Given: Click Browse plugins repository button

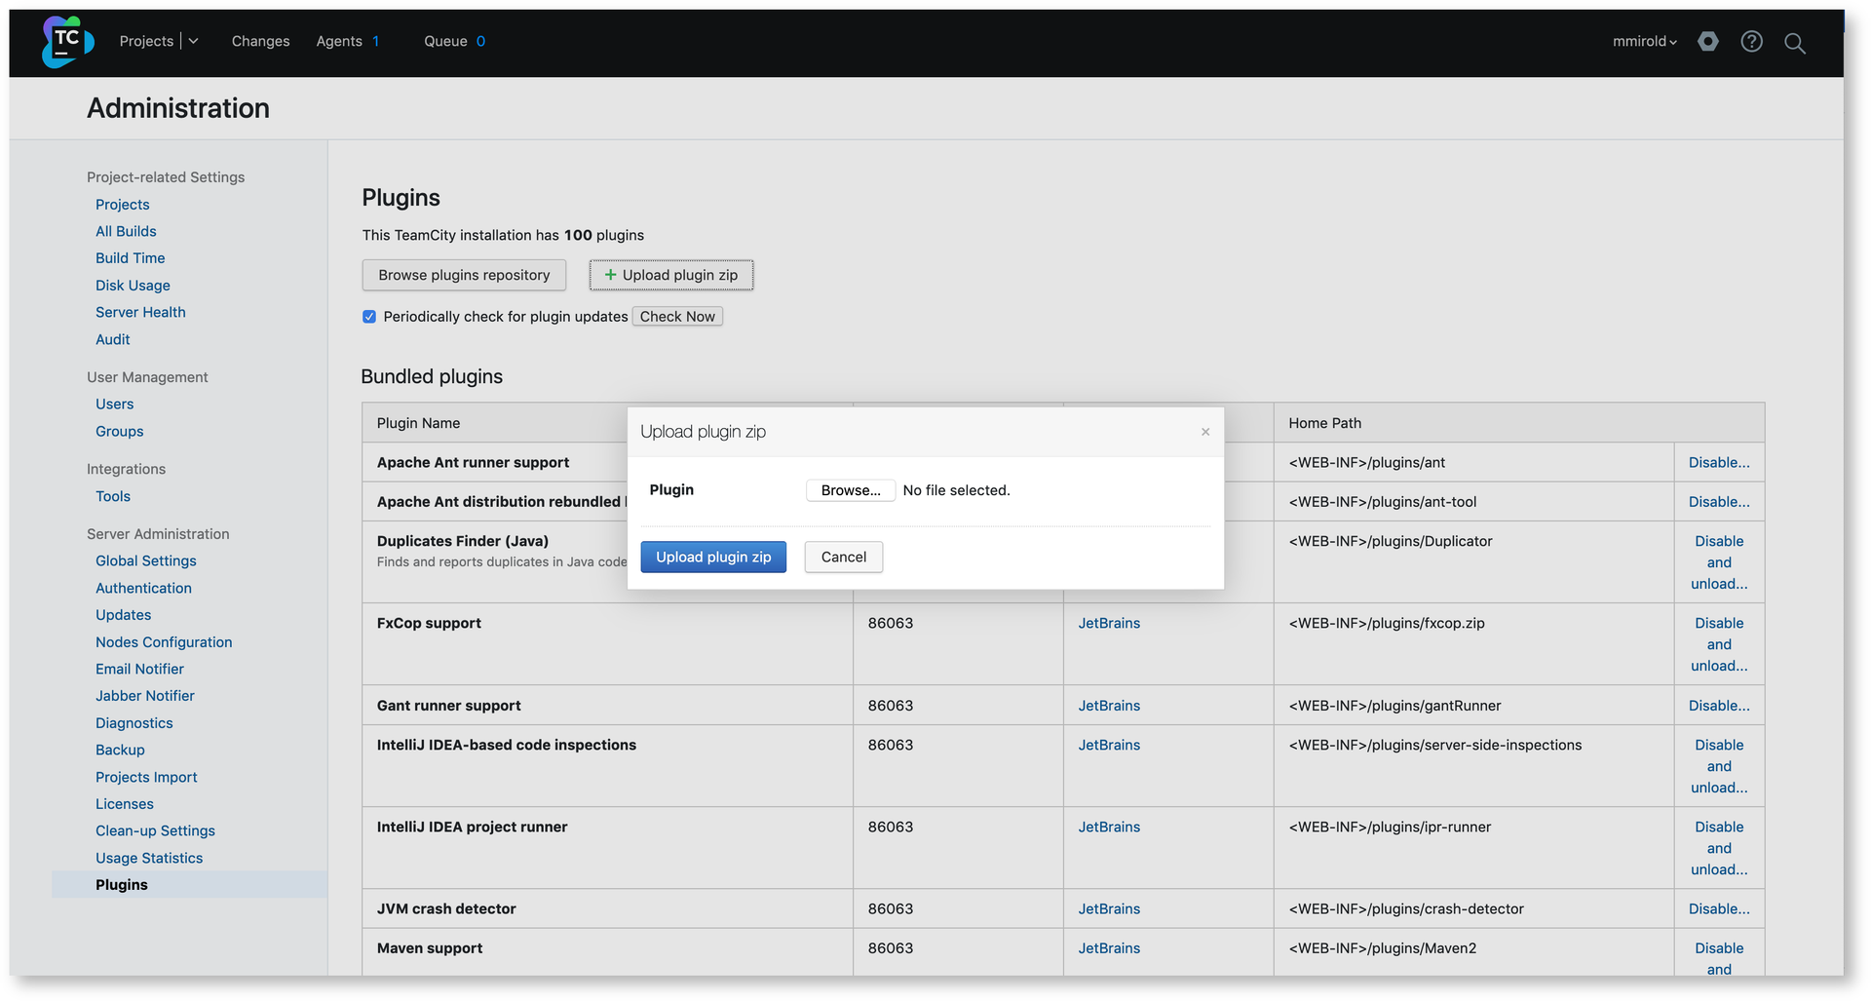Looking at the screenshot, I should tap(464, 275).
